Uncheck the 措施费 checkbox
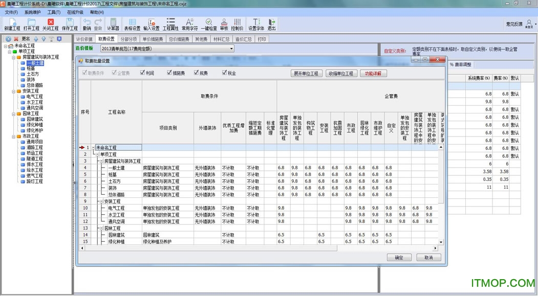This screenshot has height=296, width=538. pyautogui.click(x=168, y=73)
